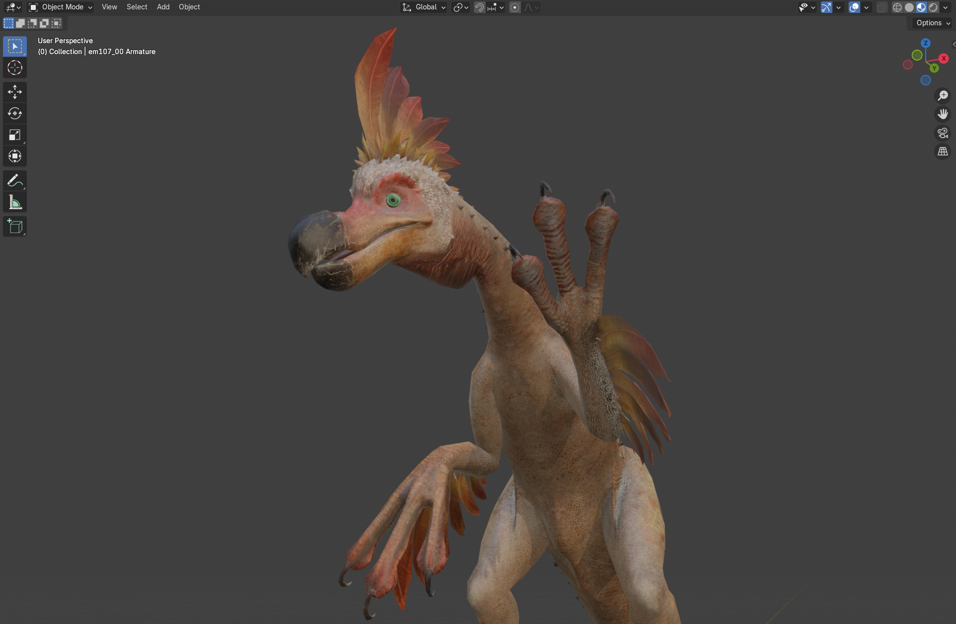The height and width of the screenshot is (624, 956).
Task: Toggle proportional editing
Action: [x=515, y=7]
